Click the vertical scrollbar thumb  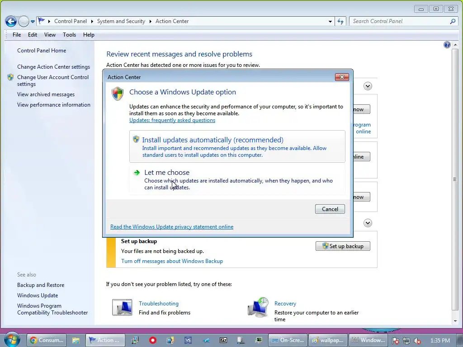coord(455,179)
